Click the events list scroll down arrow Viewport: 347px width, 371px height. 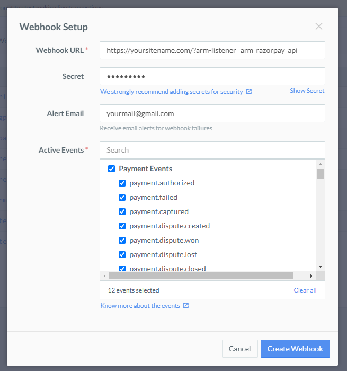coord(321,267)
